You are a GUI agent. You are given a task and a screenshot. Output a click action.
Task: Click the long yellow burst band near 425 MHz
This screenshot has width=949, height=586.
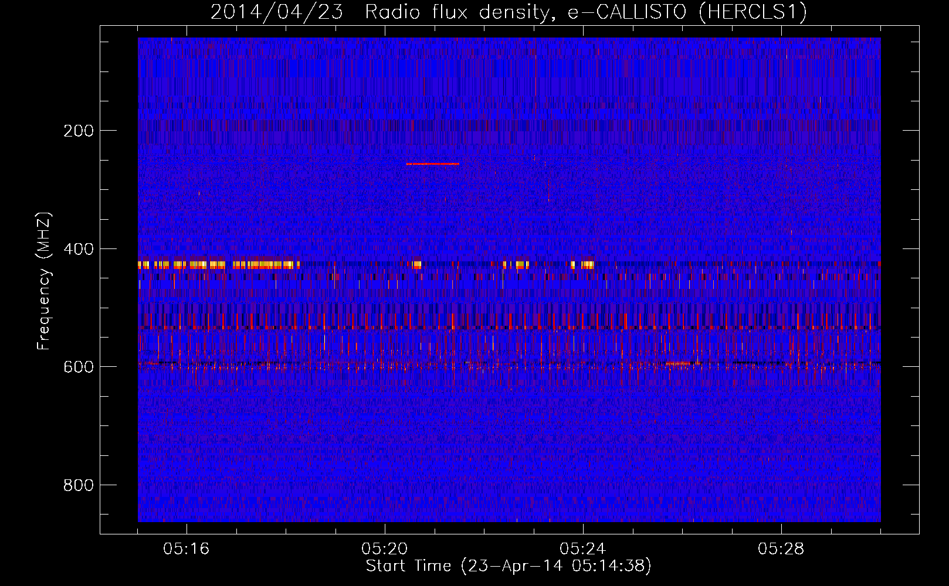(219, 265)
